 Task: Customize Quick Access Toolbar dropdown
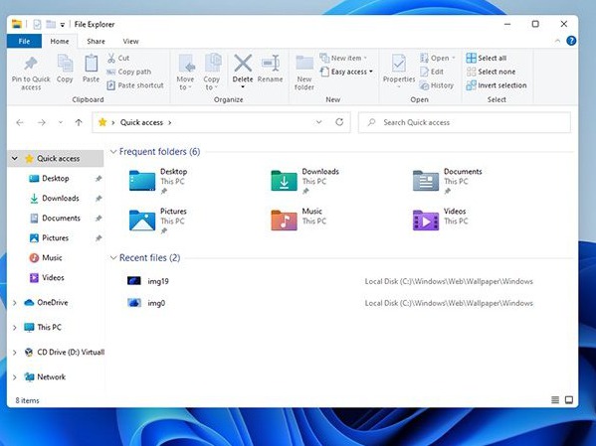[x=62, y=25]
